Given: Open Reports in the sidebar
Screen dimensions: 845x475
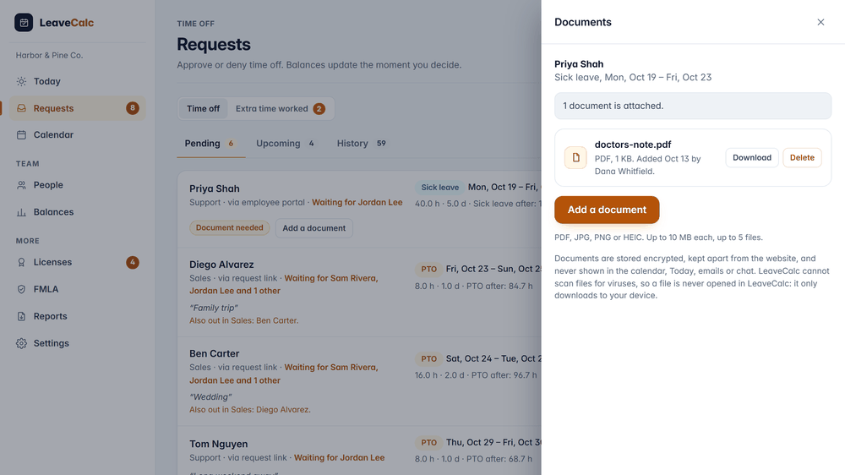Looking at the screenshot, I should [78, 316].
